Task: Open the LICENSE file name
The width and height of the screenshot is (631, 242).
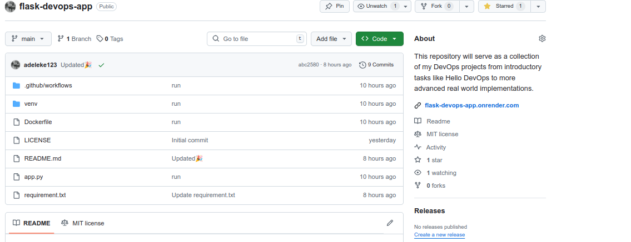Action: 37,140
